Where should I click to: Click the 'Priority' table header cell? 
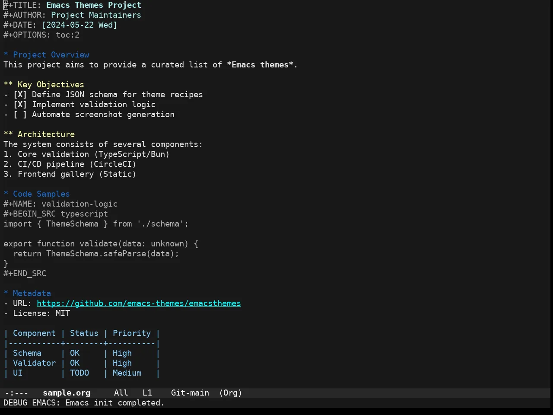(x=132, y=333)
